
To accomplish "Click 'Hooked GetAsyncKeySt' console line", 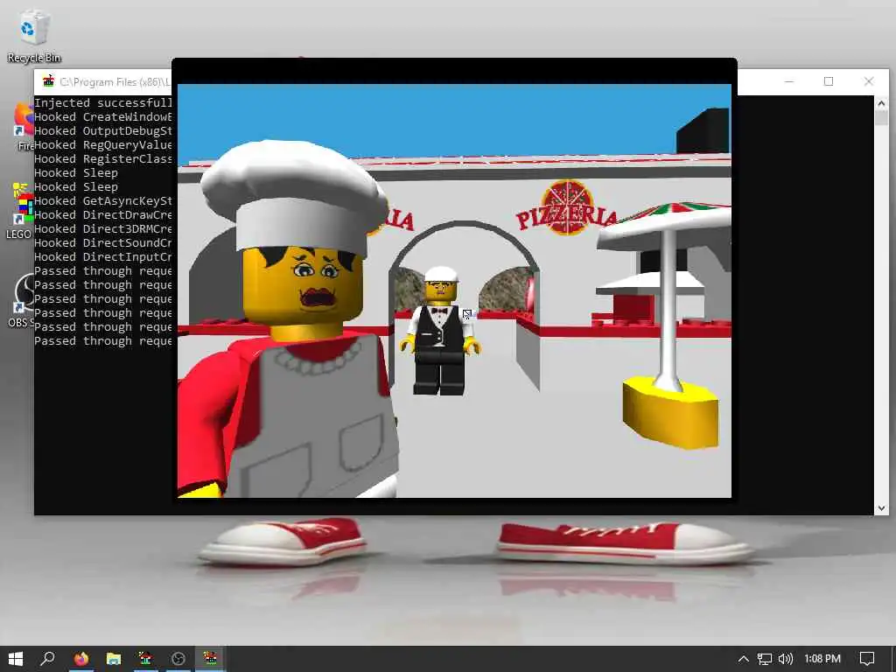I will pyautogui.click(x=103, y=200).
